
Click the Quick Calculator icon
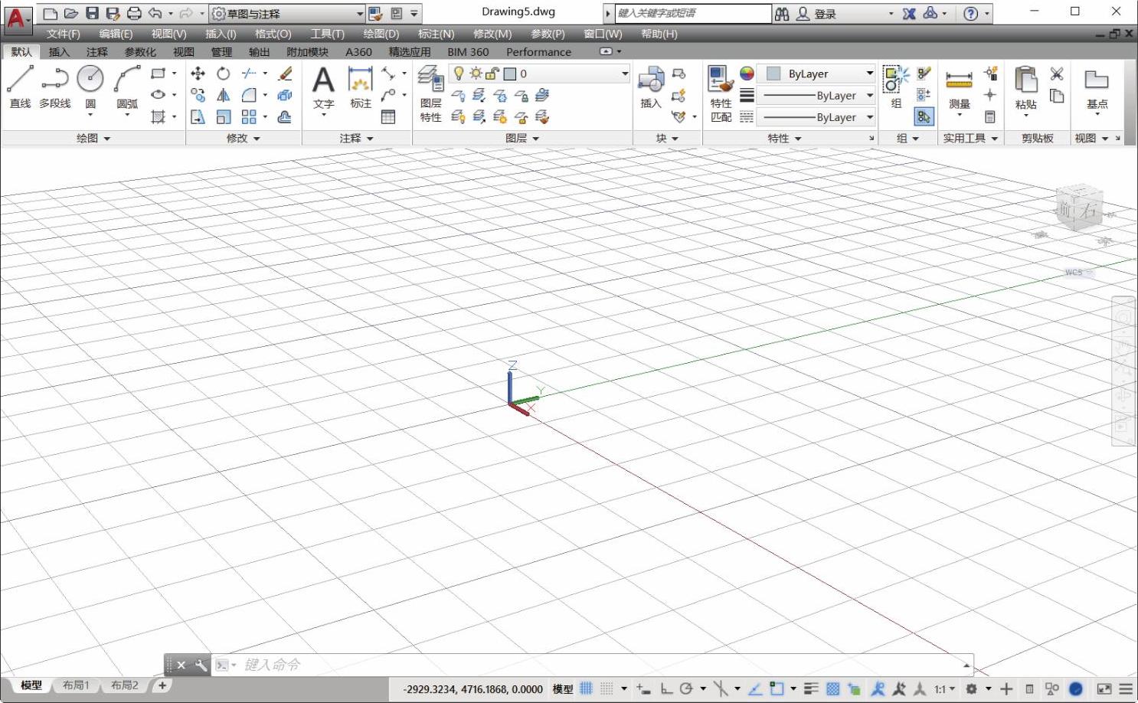pos(990,116)
